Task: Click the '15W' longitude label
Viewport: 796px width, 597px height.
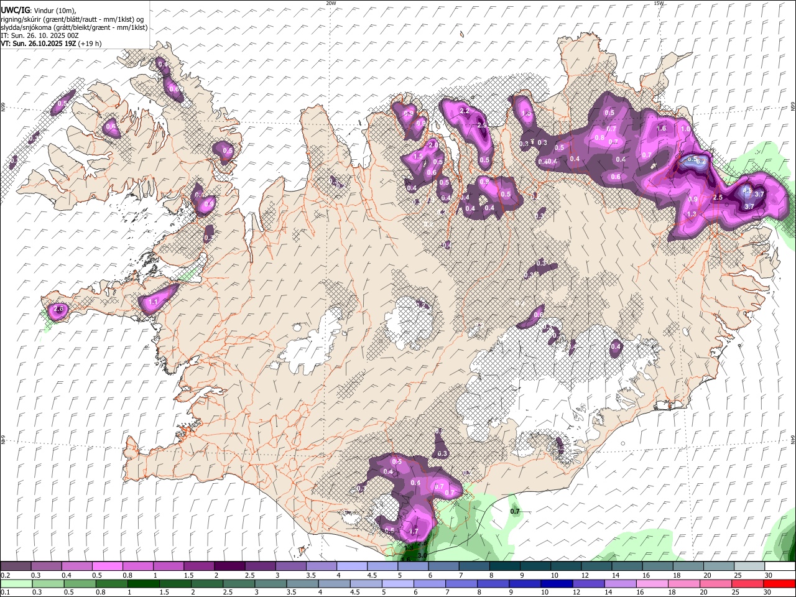Action: [659, 3]
